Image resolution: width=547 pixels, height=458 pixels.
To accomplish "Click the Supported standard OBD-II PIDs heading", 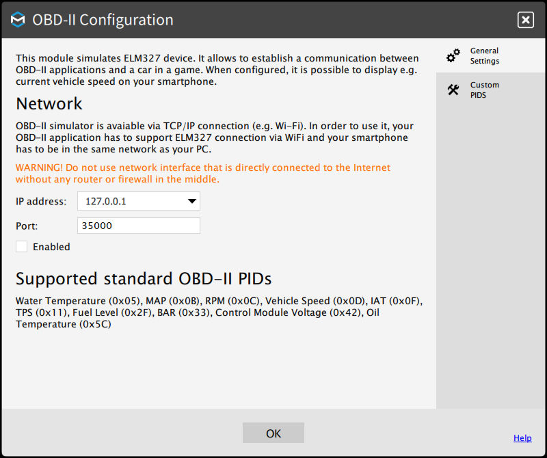I will 144,278.
